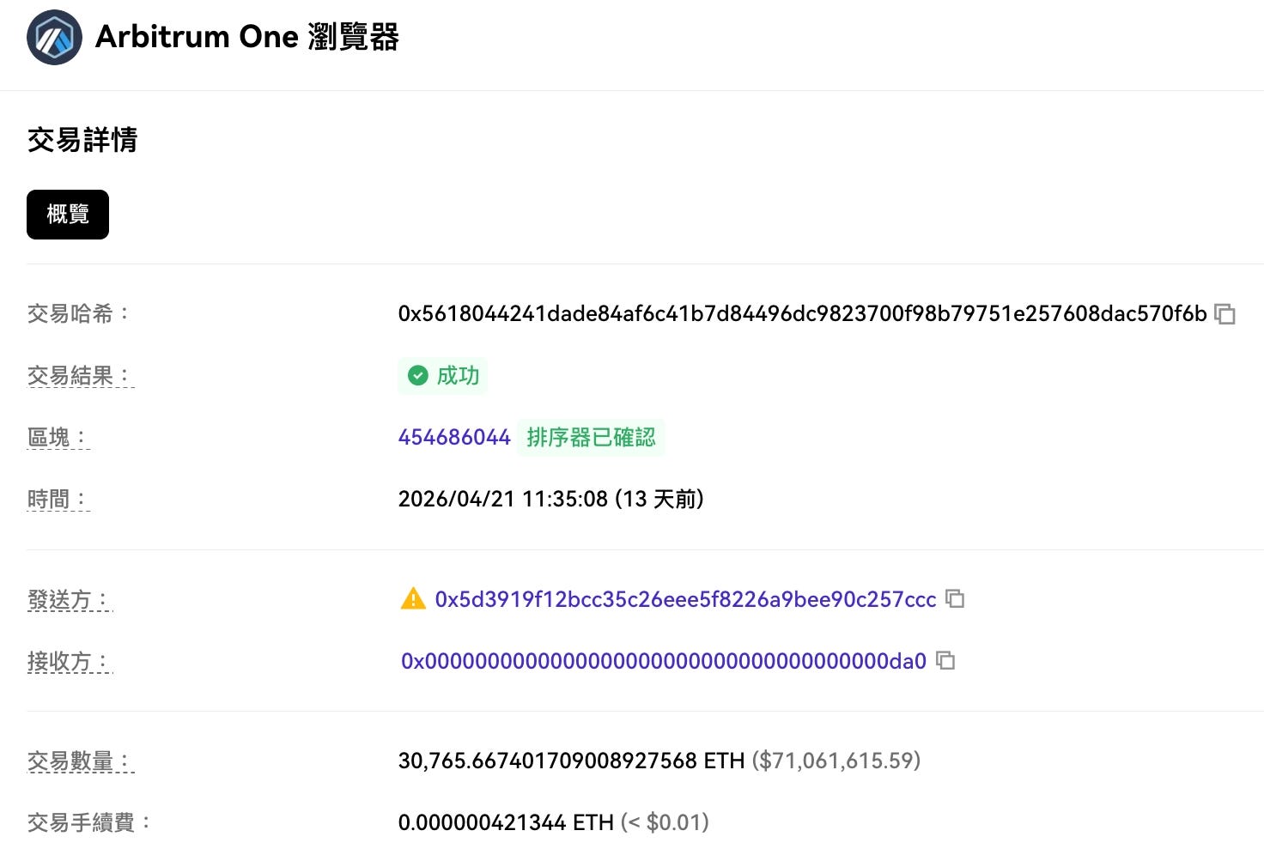Click the Arbitrum One logo icon
1264x867 pixels.
(x=54, y=37)
